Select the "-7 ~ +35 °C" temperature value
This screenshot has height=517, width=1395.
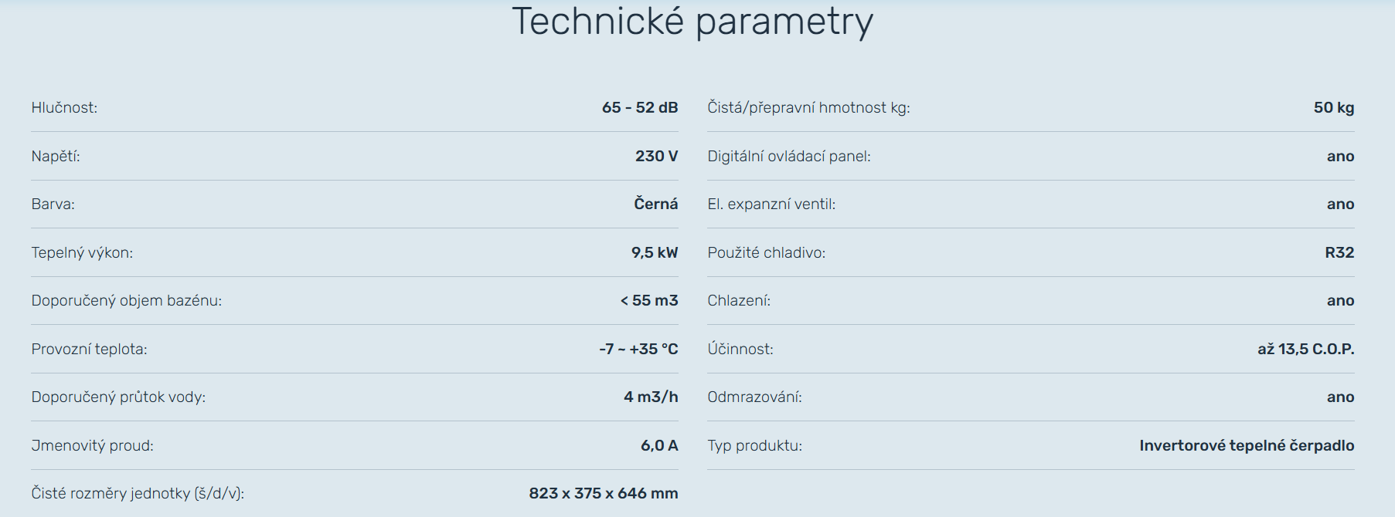tap(638, 350)
